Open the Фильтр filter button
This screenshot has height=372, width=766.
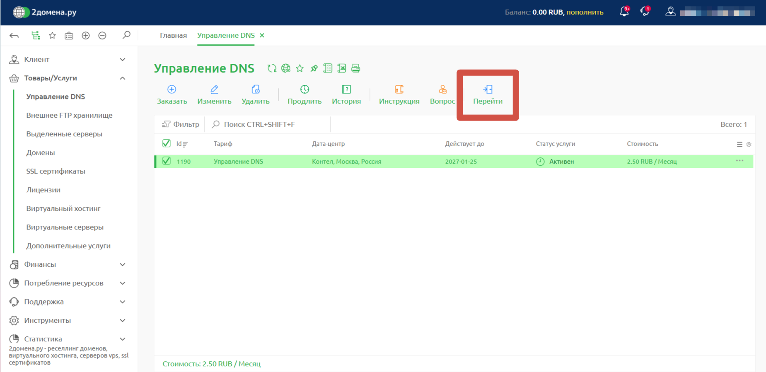181,124
